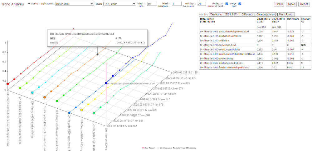
Task: Click the only top txn values field
Action: click(202, 4)
